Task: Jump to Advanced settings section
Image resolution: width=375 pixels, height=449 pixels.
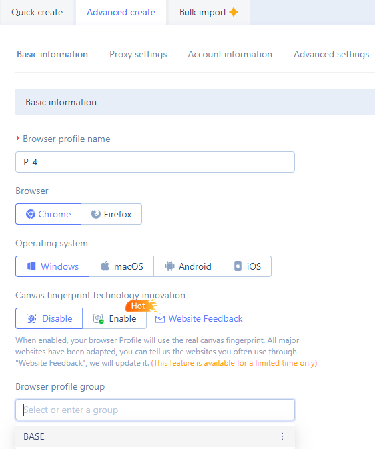Action: coord(332,54)
